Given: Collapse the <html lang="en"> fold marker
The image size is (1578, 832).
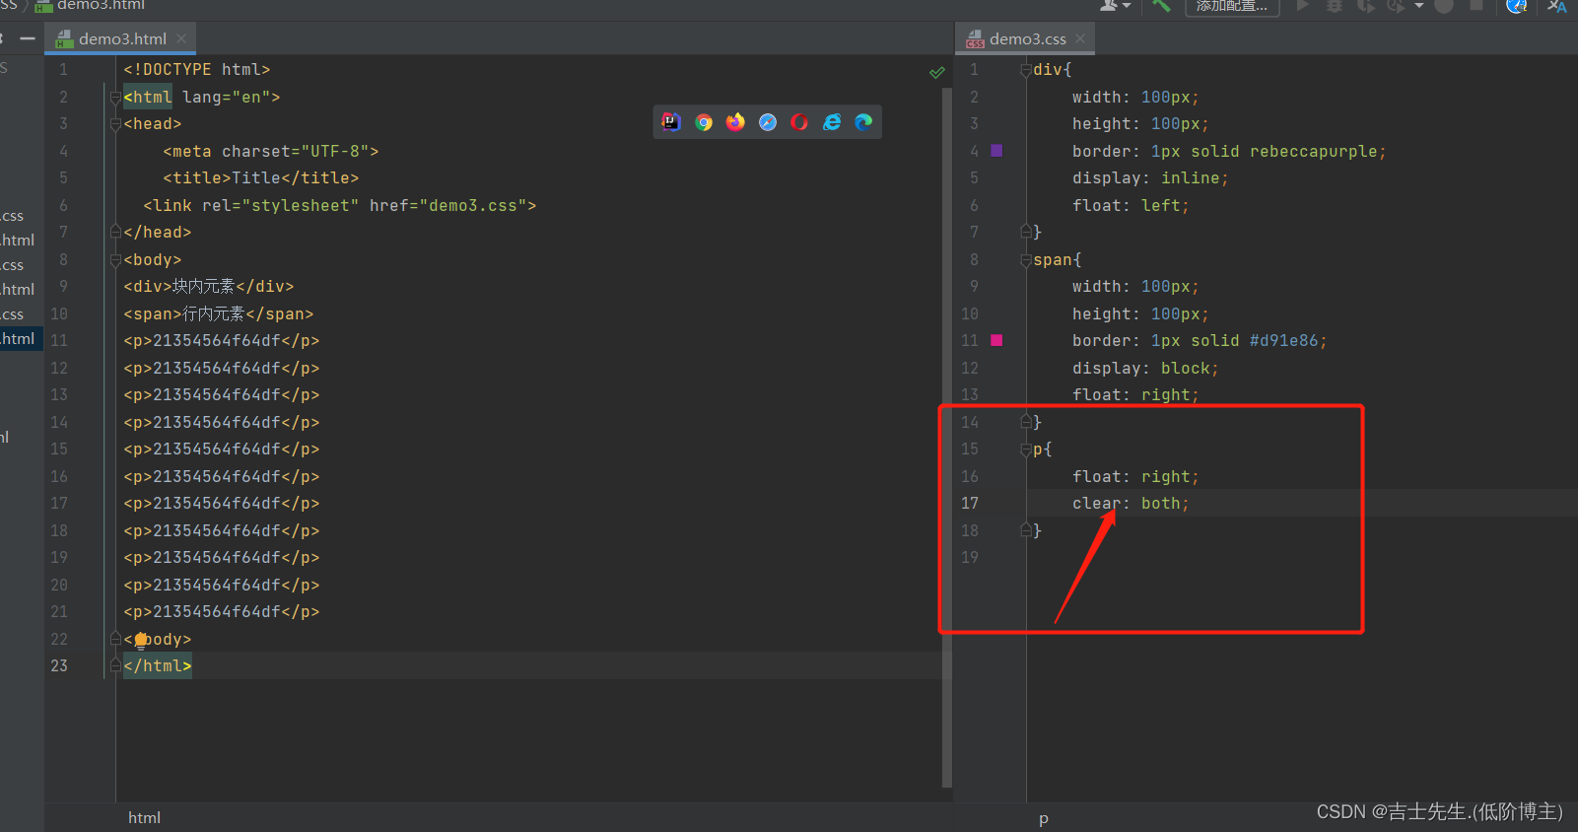Looking at the screenshot, I should pos(115,98).
